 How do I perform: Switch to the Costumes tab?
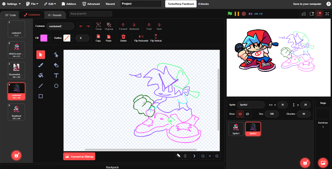(x=32, y=15)
